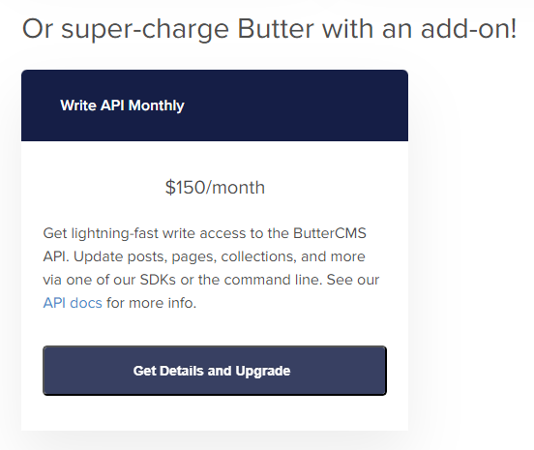Click the word 'Monthly' in card header
Image resolution: width=534 pixels, height=450 pixels.
(x=157, y=105)
